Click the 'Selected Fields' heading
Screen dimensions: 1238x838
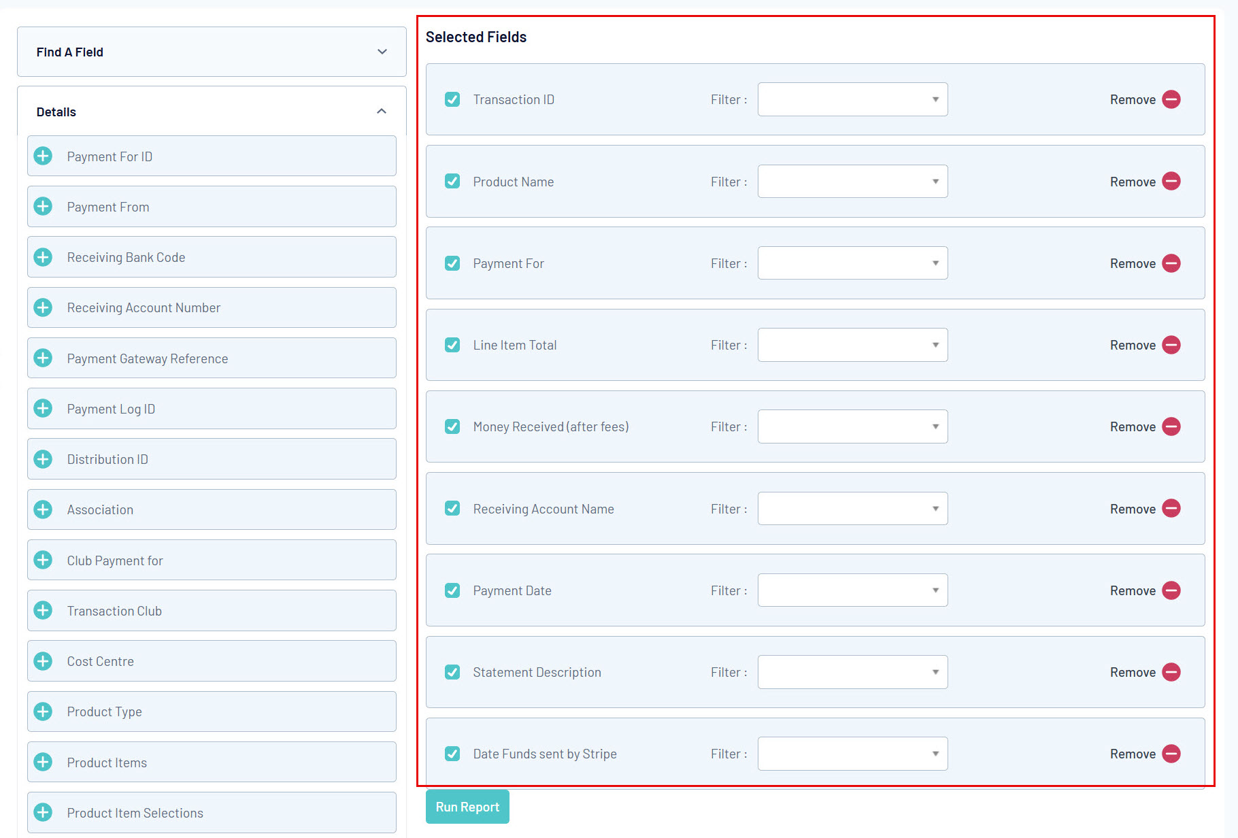[476, 37]
